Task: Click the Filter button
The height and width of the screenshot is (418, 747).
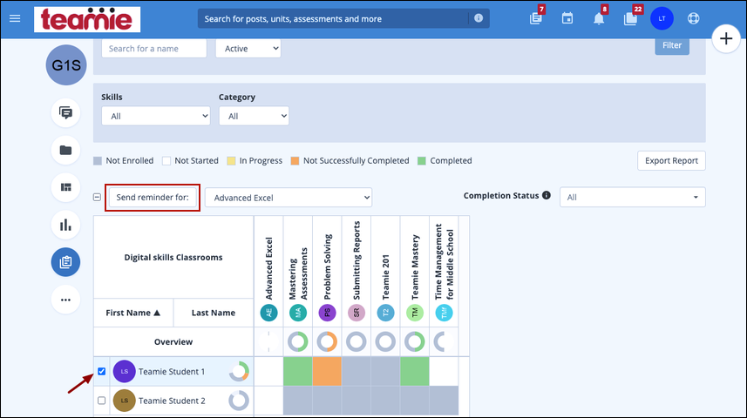Action: tap(672, 45)
